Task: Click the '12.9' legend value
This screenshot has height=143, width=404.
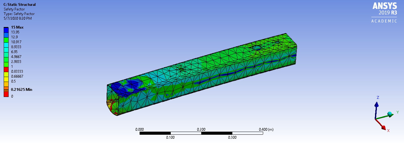Action: pyautogui.click(x=14, y=37)
